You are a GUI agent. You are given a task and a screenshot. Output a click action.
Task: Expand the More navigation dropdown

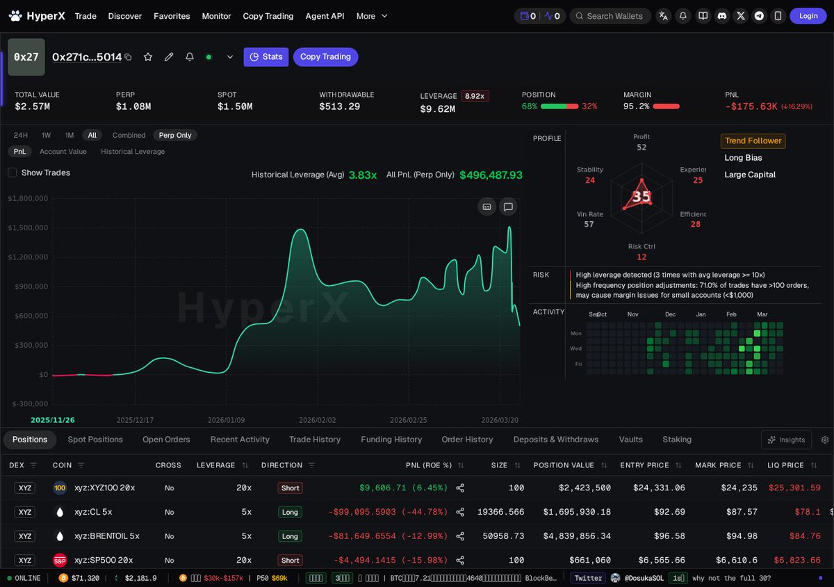[371, 15]
